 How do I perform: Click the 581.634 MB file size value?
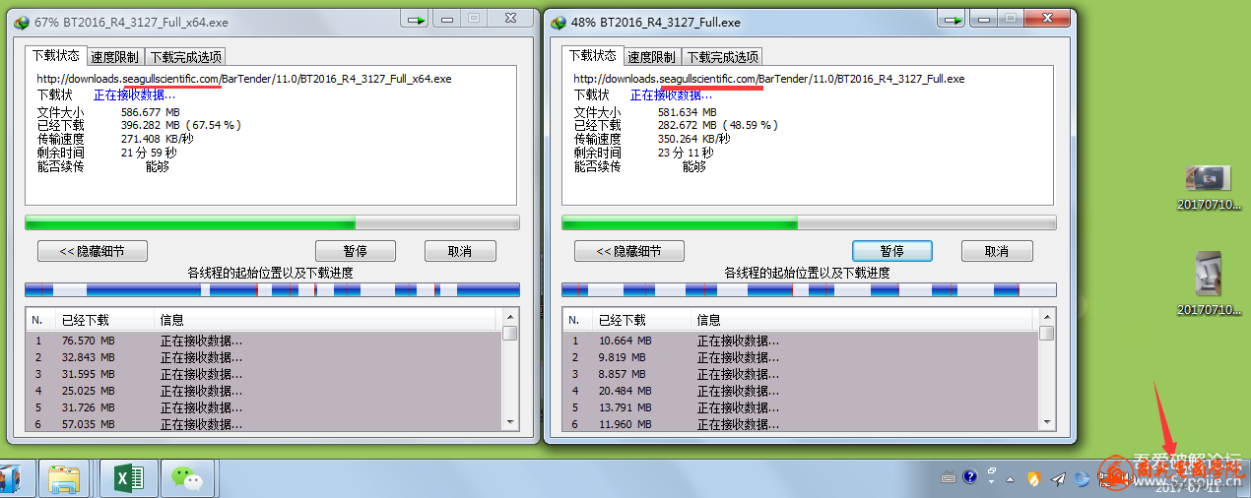688,113
